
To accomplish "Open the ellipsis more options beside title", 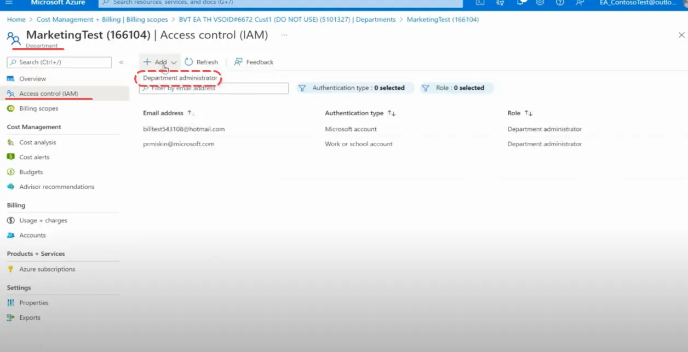I will point(284,35).
